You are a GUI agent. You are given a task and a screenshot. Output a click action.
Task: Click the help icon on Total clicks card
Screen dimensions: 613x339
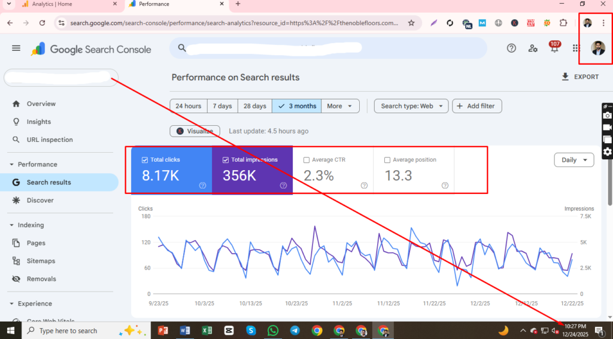(202, 185)
